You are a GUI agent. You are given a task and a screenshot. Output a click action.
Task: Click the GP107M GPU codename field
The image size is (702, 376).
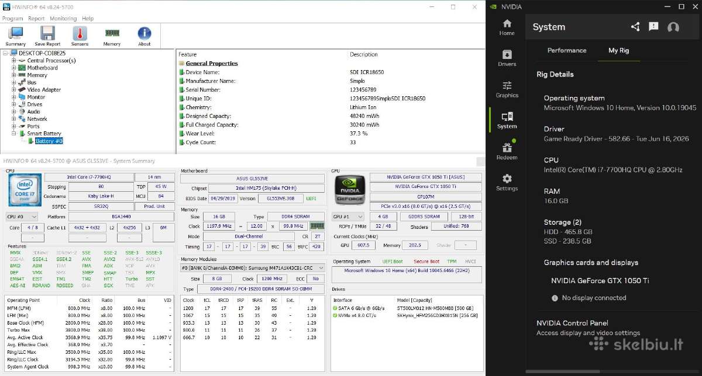click(425, 197)
